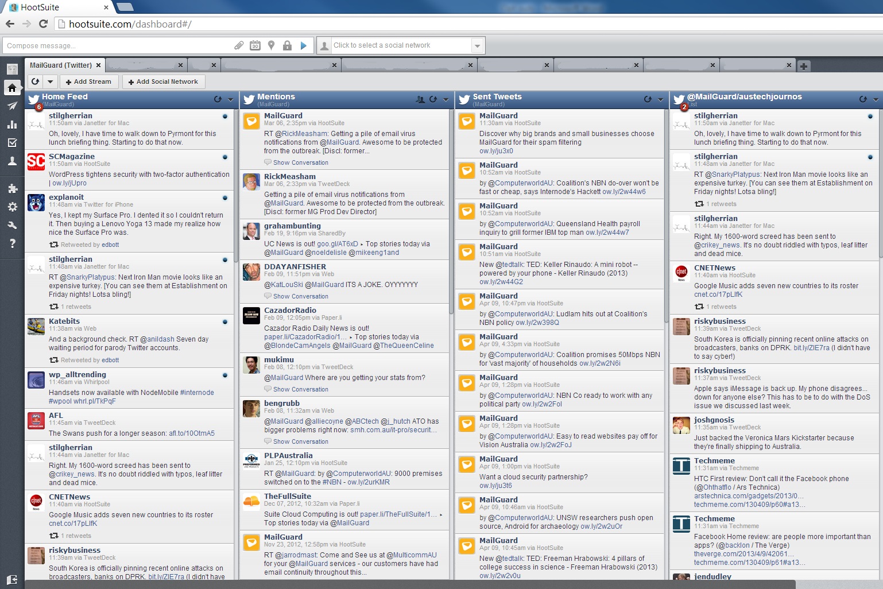The image size is (883, 589).
Task: Refresh the Home Feed stream
Action: click(218, 99)
